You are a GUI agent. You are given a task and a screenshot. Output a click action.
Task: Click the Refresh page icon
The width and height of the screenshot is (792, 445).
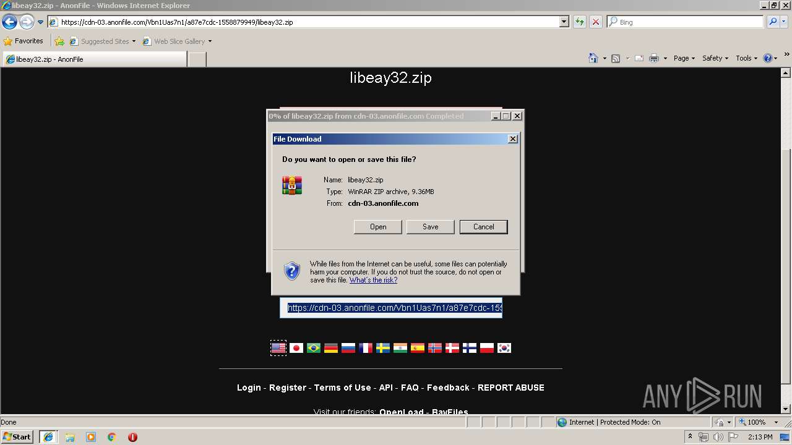pyautogui.click(x=579, y=22)
